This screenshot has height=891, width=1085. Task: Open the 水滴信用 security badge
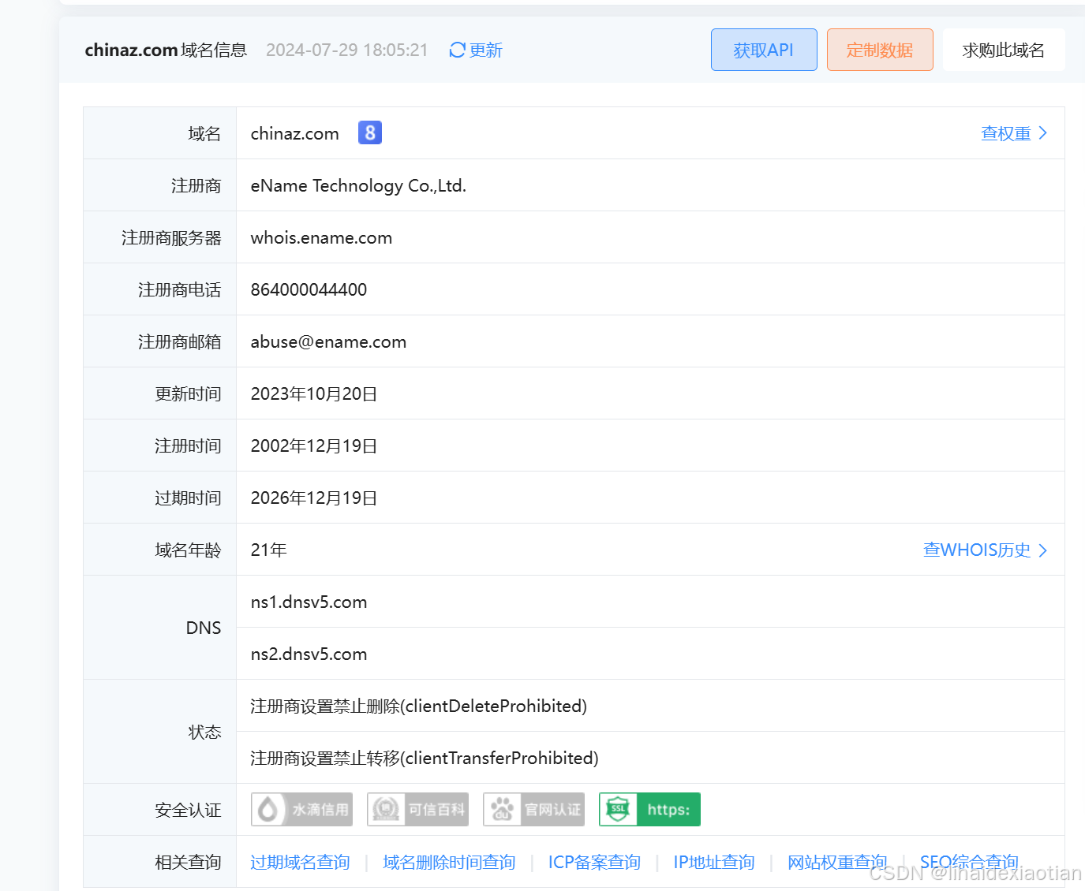click(301, 810)
